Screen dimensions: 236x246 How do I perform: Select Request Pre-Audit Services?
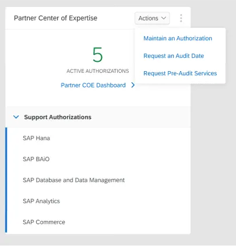click(180, 73)
